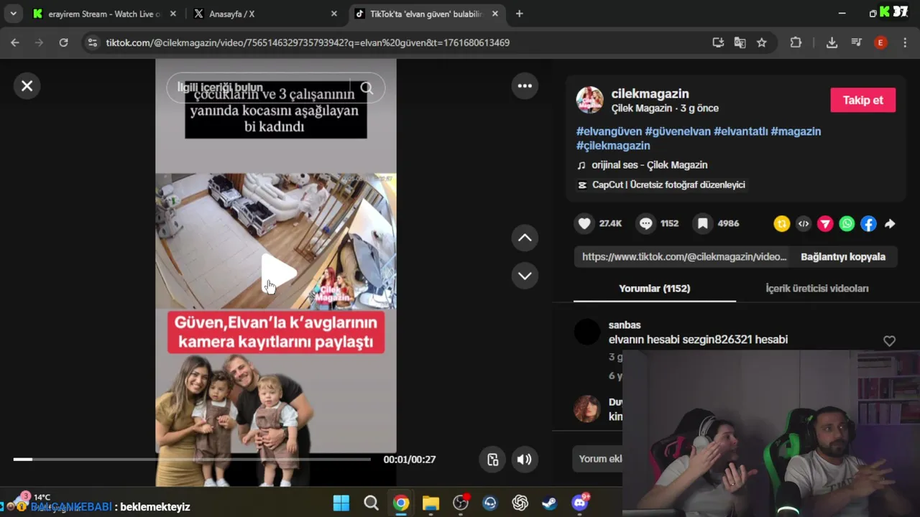Click 'Bağlantıyı kopyala' copy link button
This screenshot has width=920, height=517.
[843, 256]
